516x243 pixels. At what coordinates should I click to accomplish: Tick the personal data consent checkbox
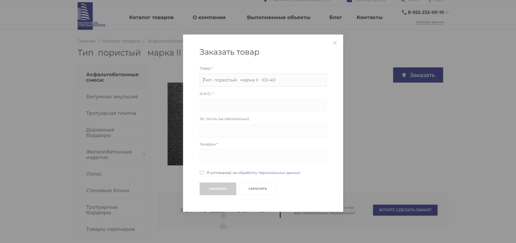tap(202, 172)
